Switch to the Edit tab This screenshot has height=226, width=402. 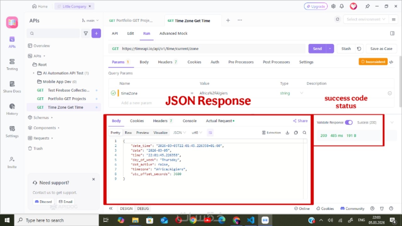pos(130,33)
